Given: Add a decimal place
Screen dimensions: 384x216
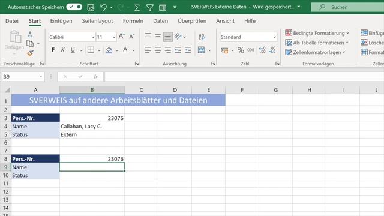Looking at the screenshot, I should [262, 50].
